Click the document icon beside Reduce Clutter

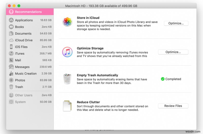pos(67,106)
